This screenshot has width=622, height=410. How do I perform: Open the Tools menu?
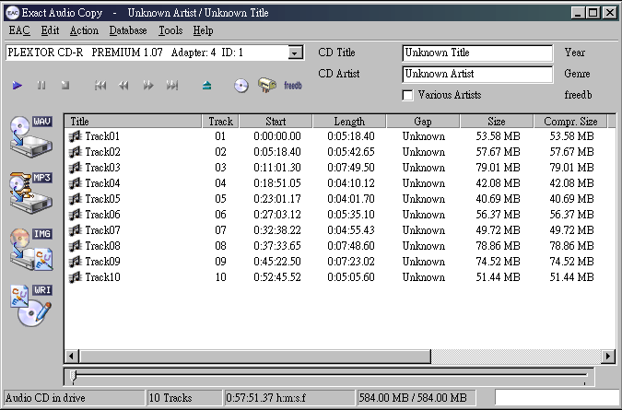tap(170, 30)
